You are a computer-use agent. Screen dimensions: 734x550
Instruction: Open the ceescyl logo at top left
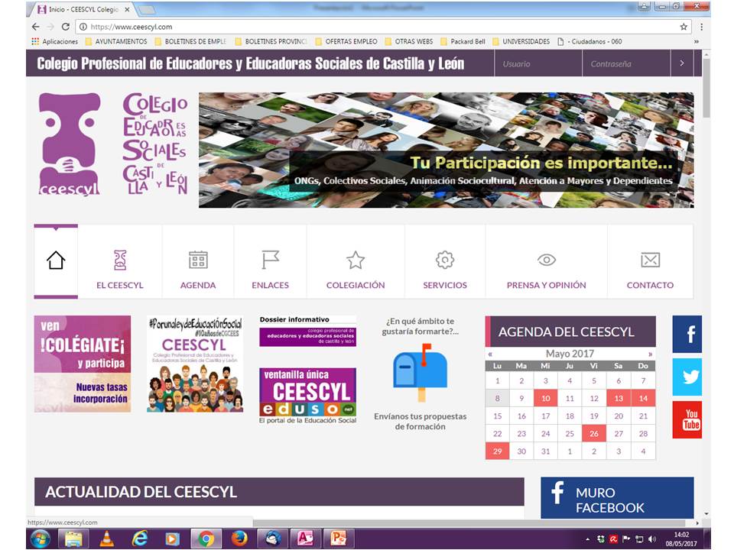point(70,144)
